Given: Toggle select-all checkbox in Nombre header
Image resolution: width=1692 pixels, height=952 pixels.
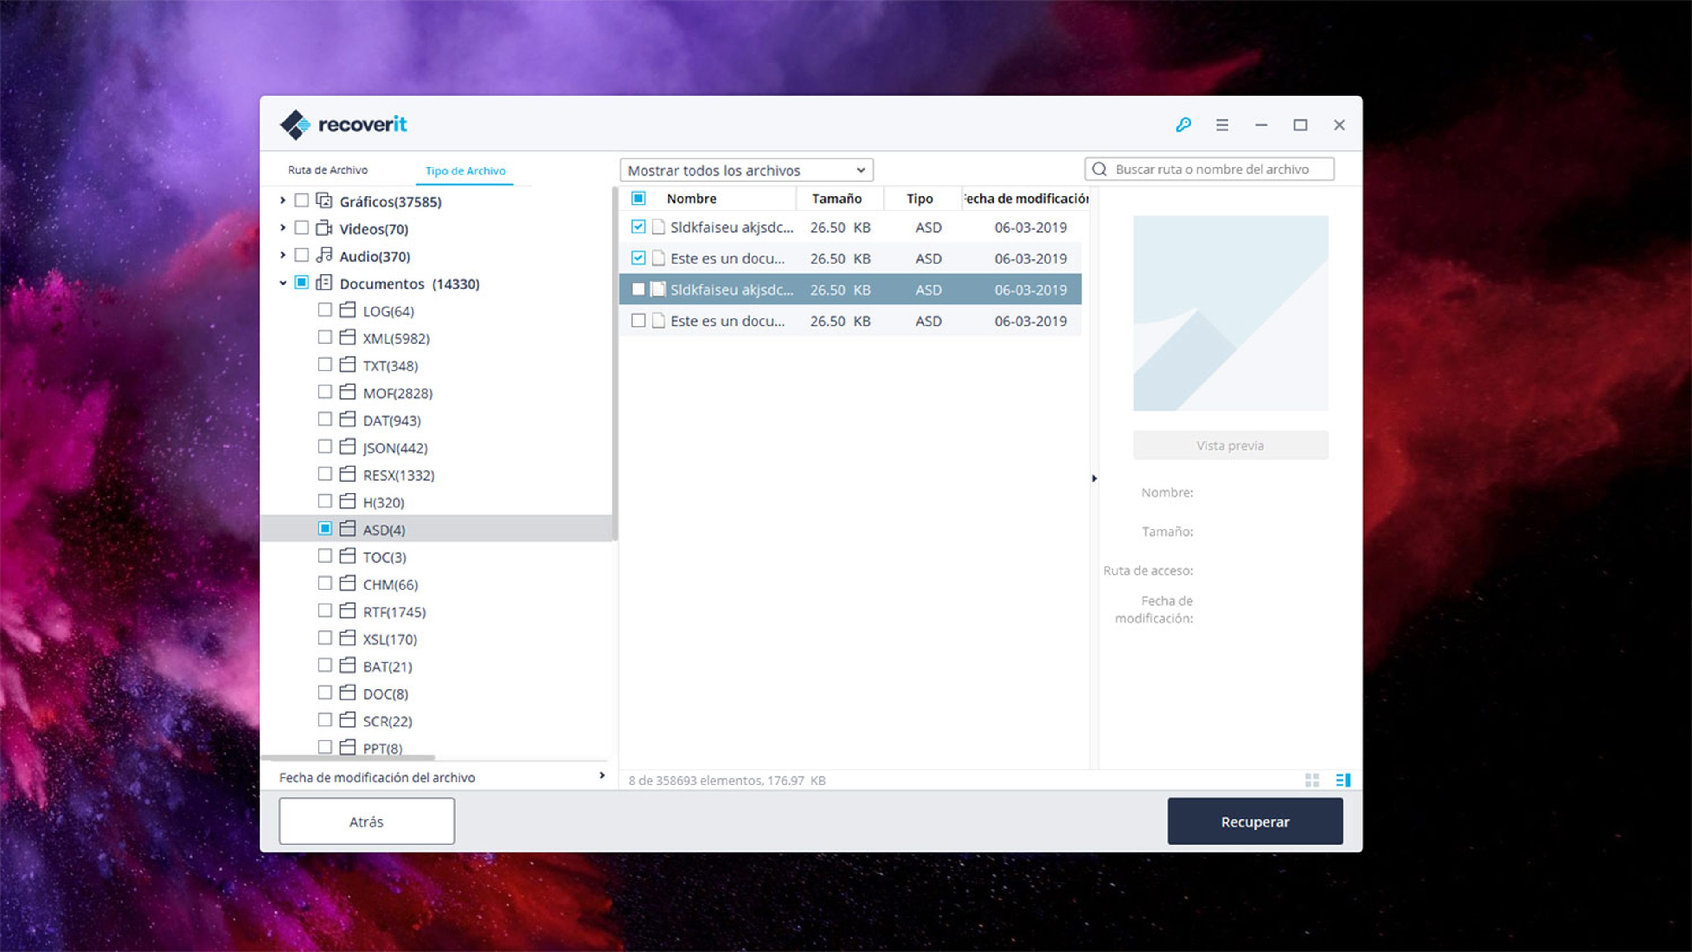Looking at the screenshot, I should click(638, 198).
